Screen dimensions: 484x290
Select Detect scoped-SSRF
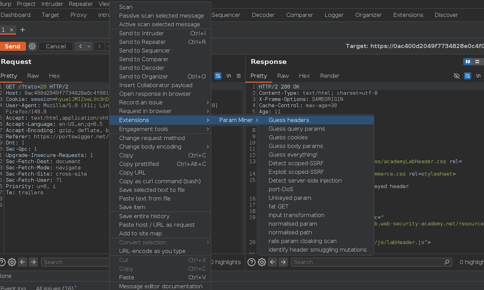[316, 163]
